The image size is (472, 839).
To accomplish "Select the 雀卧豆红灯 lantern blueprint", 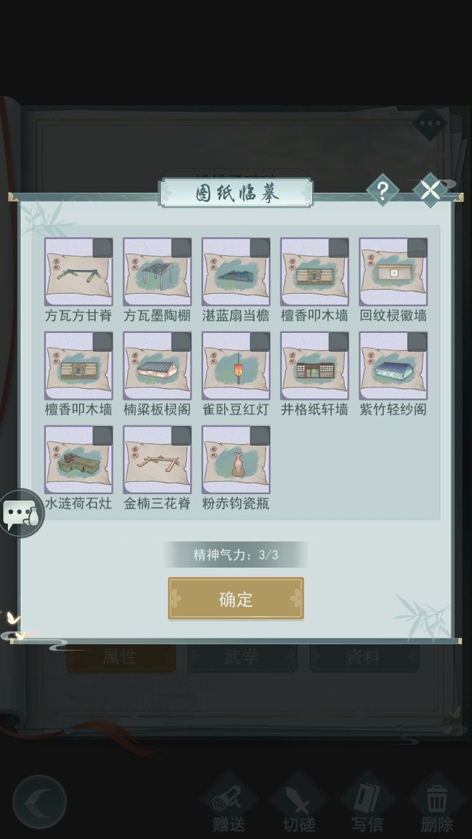I will pyautogui.click(x=236, y=366).
